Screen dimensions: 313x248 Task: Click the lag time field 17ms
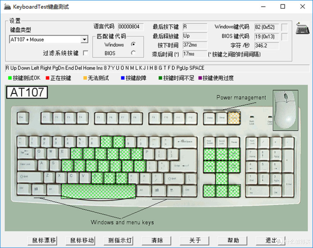195,54
